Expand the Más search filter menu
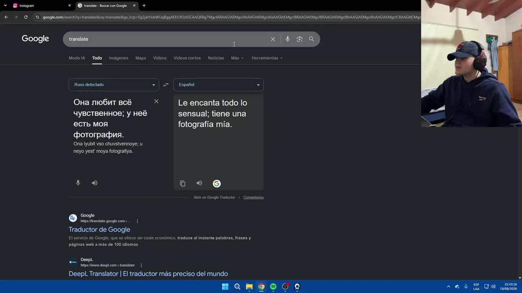 pyautogui.click(x=237, y=58)
